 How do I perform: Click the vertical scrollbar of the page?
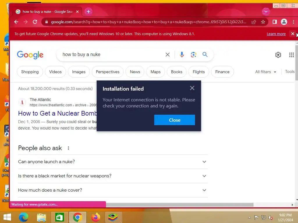point(297,63)
